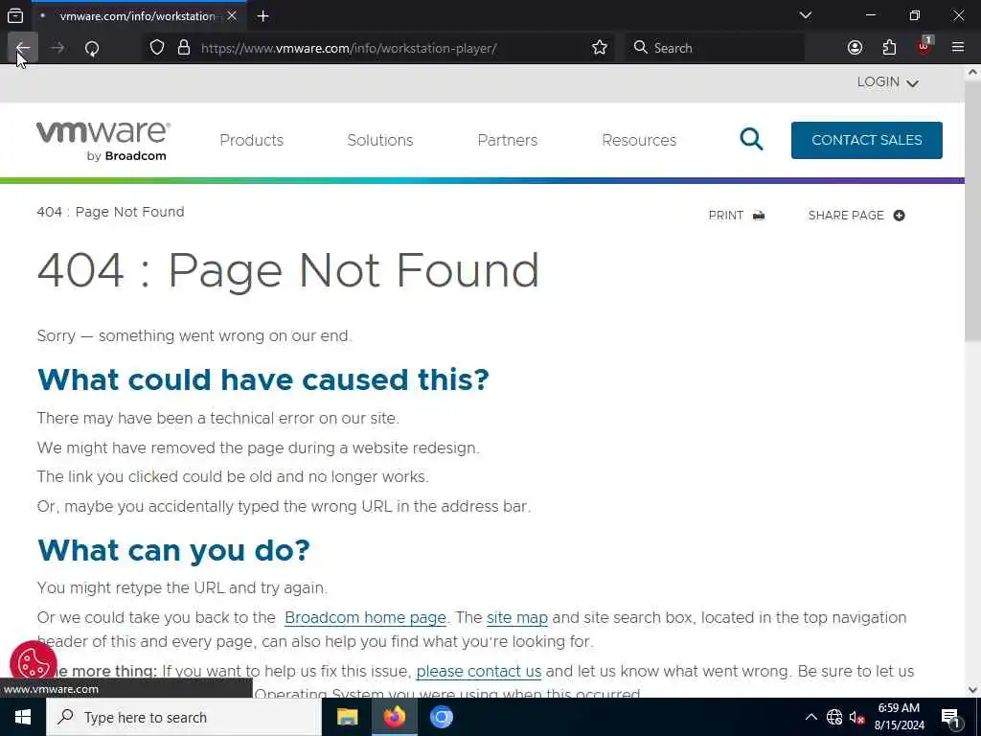Screen dimensions: 981x736
Task: Click the forward navigation arrow
Action: coord(57,48)
